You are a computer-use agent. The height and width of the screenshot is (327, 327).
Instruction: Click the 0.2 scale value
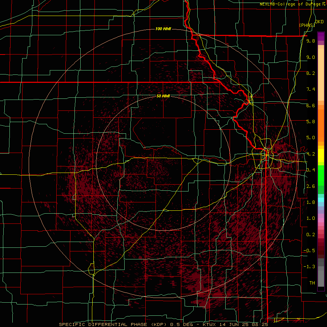click(x=311, y=235)
